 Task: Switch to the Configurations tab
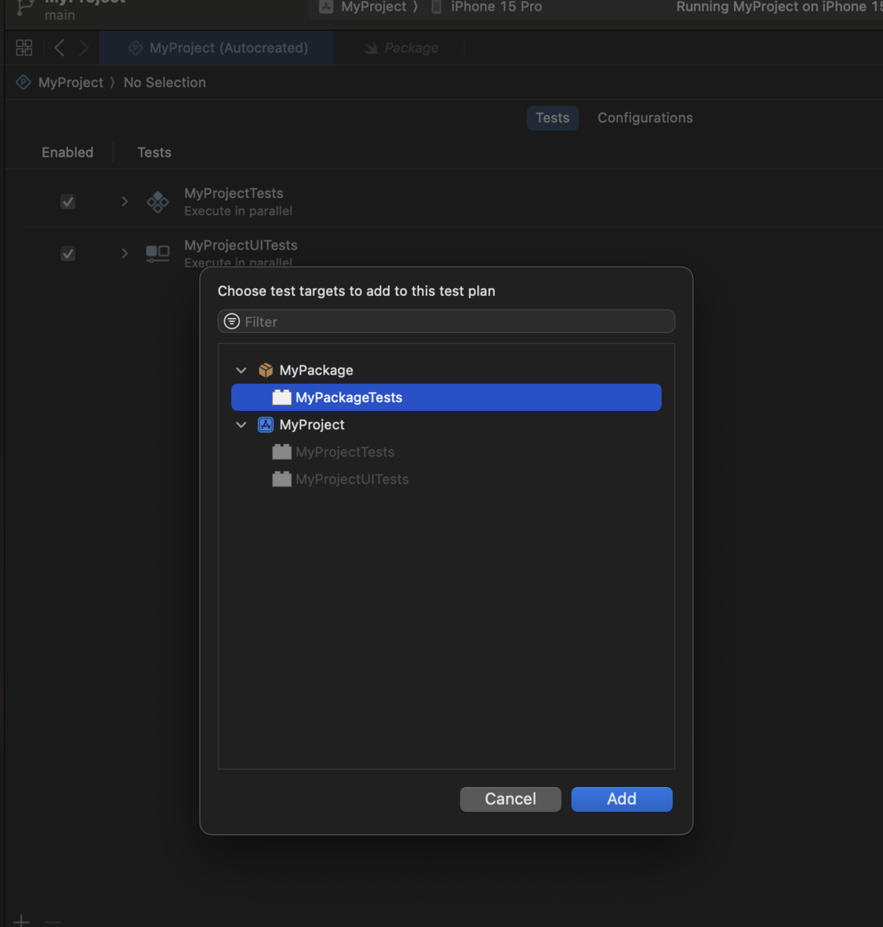click(x=644, y=117)
